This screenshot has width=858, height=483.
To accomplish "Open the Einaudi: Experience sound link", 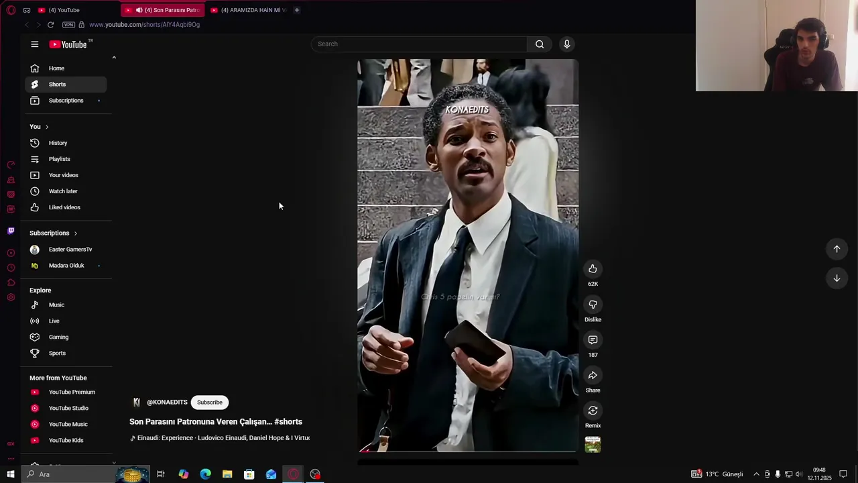I will [220, 438].
